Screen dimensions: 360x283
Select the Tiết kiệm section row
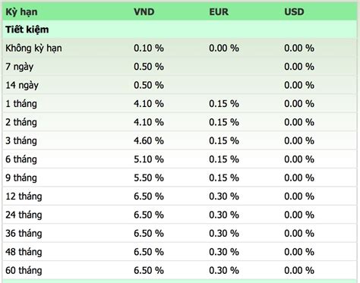click(x=180, y=30)
